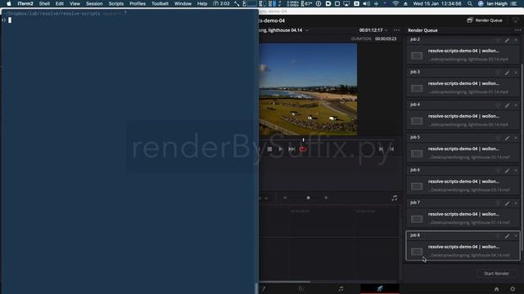Open the iTerm2 application menu
Viewport: 524px width, 294px height.
pos(25,3)
